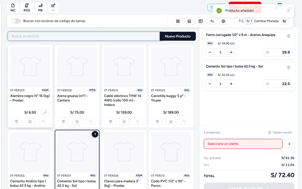The height and width of the screenshot is (189, 302).
Task: Increase Cemento Sol quantity
Action: click(x=231, y=84)
